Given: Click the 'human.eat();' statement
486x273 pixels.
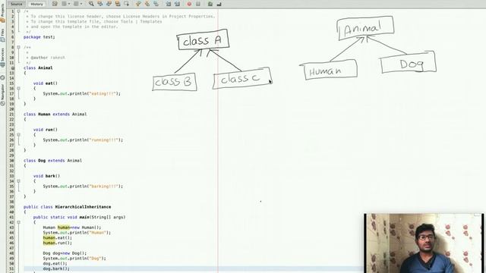Looking at the screenshot, I should 58,237.
